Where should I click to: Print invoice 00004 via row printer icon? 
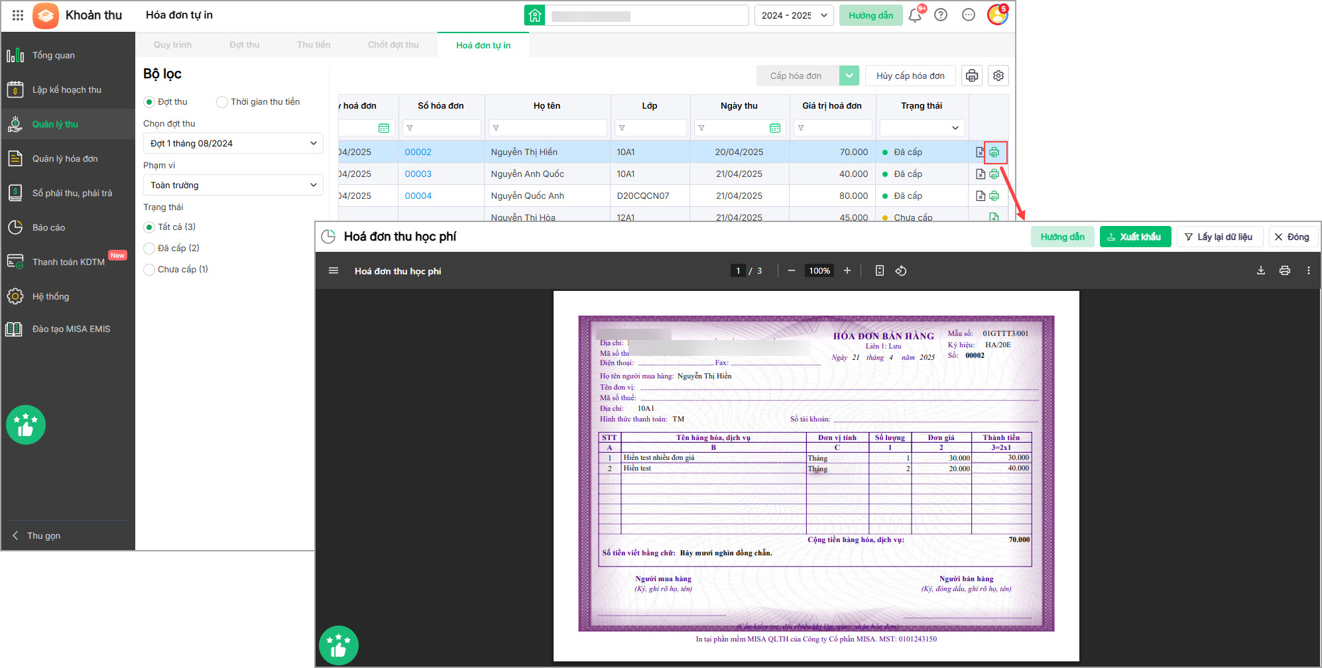point(994,196)
